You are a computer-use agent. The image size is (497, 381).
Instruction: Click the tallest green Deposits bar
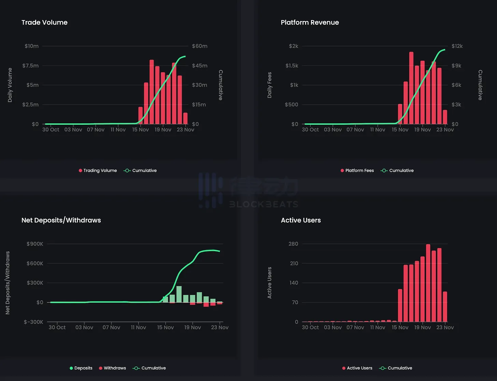[x=179, y=294]
